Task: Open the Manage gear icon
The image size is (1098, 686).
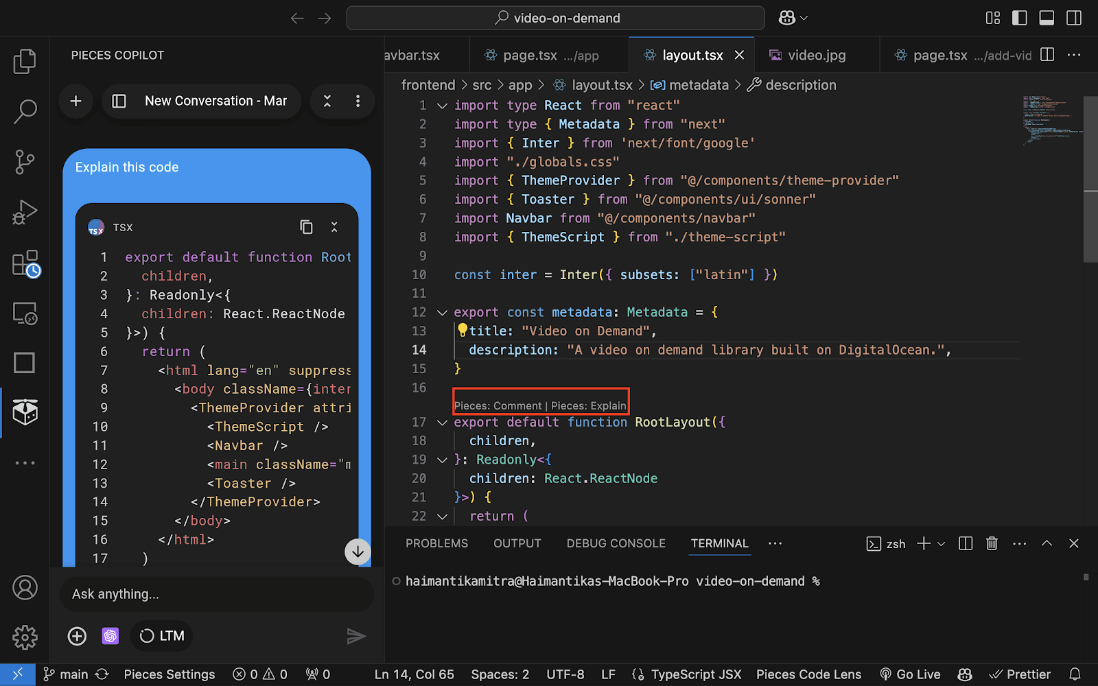Action: [25, 637]
